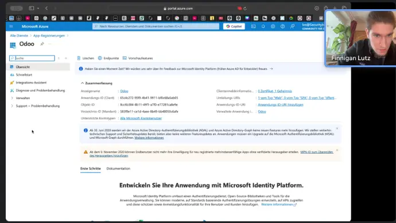The image size is (396, 223).
Task: Click the Odoo app registration grid icon
Action: pyautogui.click(x=13, y=45)
